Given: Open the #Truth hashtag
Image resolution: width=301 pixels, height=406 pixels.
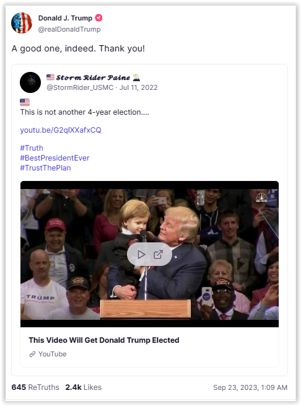Looking at the screenshot, I should pos(32,148).
